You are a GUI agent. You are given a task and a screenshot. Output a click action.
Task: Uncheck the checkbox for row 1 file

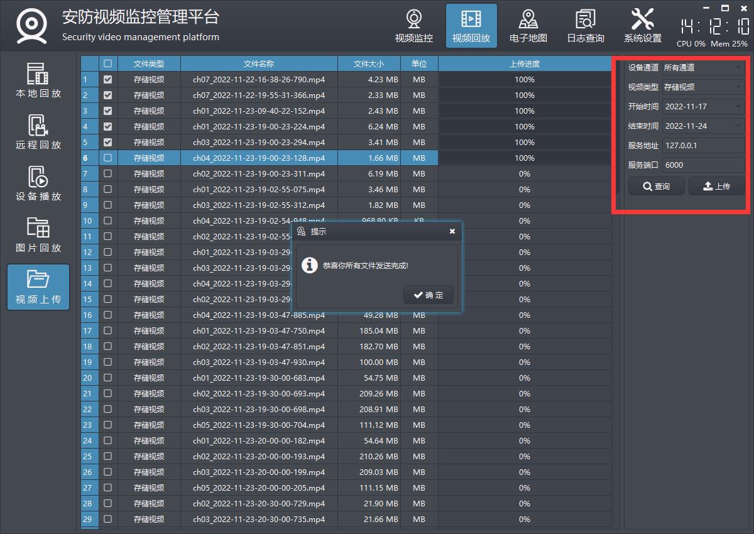click(107, 80)
